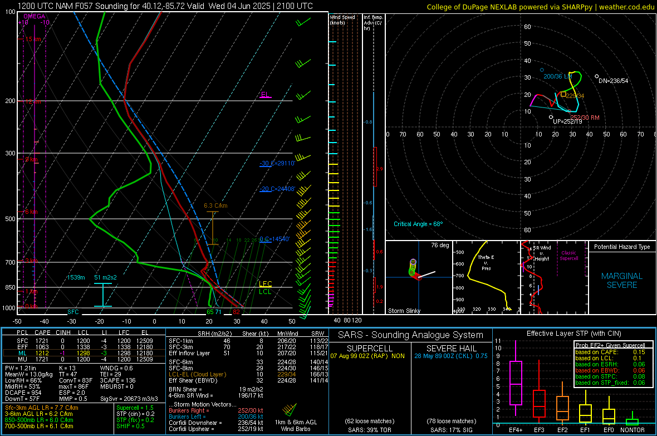The width and height of the screenshot is (657, 436).
Task: Click the magenta EF4+ box plot
Action: click(x=516, y=379)
